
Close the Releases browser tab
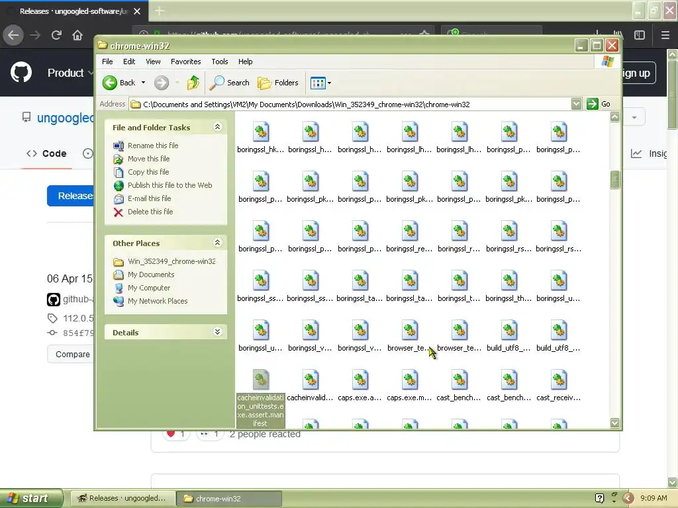pos(137,11)
